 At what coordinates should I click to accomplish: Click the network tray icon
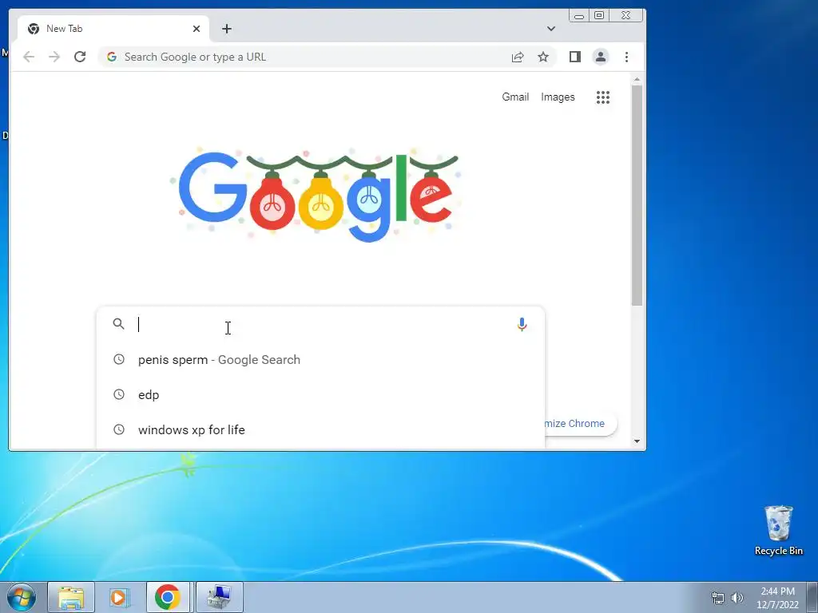tap(718, 598)
